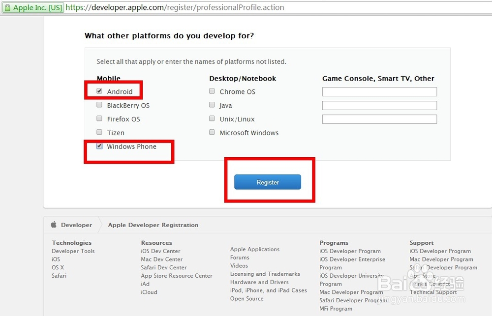Screen dimensions: 492x316
Task: Click the first Game Console text field
Action: coord(379,92)
